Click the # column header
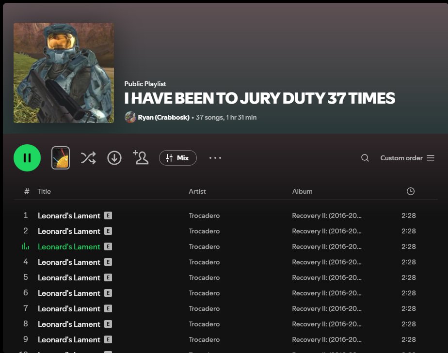Screen dimensions: 448x353 click(27, 191)
